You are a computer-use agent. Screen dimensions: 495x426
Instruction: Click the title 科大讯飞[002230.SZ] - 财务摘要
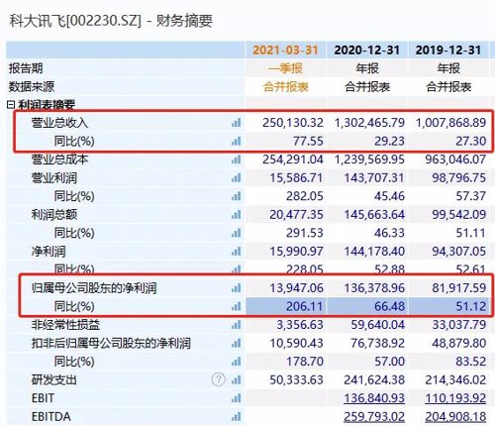tap(111, 21)
